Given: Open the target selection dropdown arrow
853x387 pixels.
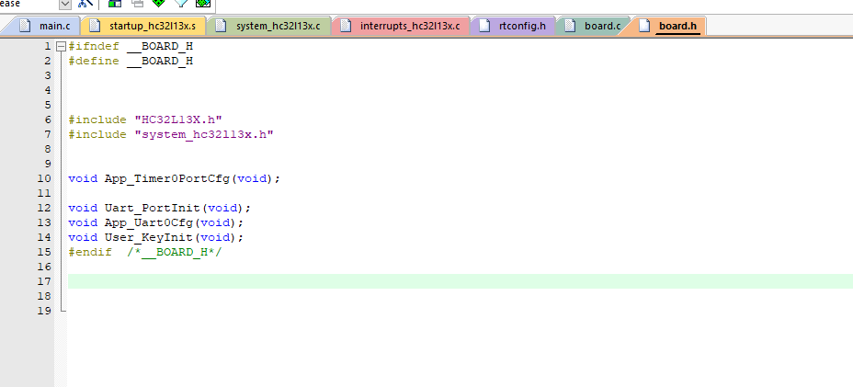Looking at the screenshot, I should coord(64,4).
